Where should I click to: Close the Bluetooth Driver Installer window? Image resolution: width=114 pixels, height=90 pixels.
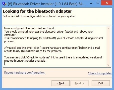coord(107,3)
